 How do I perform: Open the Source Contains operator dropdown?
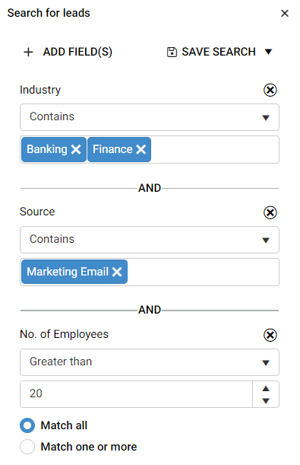coord(150,240)
